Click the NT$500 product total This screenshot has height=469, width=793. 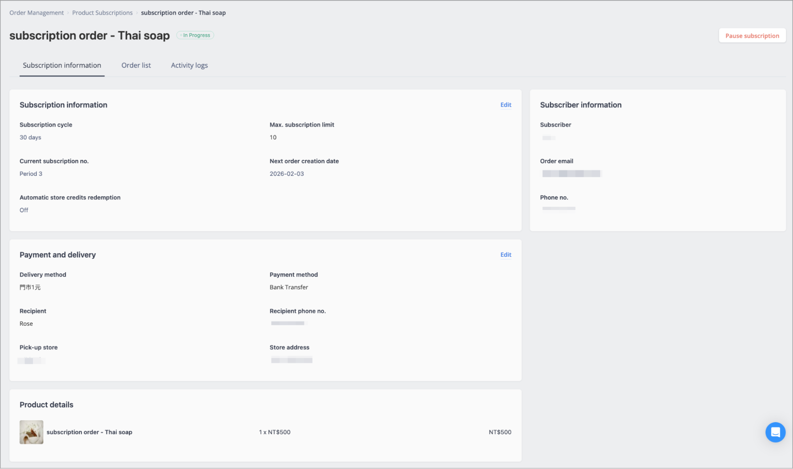(x=500, y=432)
